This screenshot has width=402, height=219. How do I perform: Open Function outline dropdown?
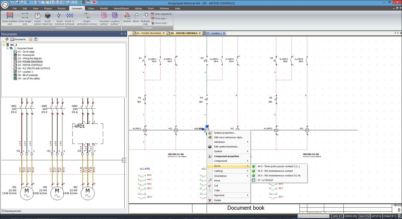104,18
